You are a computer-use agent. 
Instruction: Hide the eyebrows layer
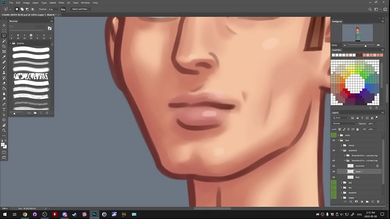pos(334,166)
